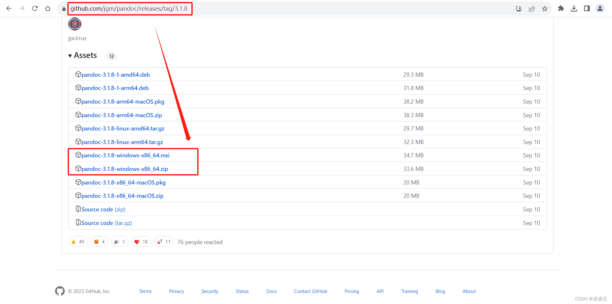Download Source code (zip)
This screenshot has width=612, height=304.
[103, 209]
